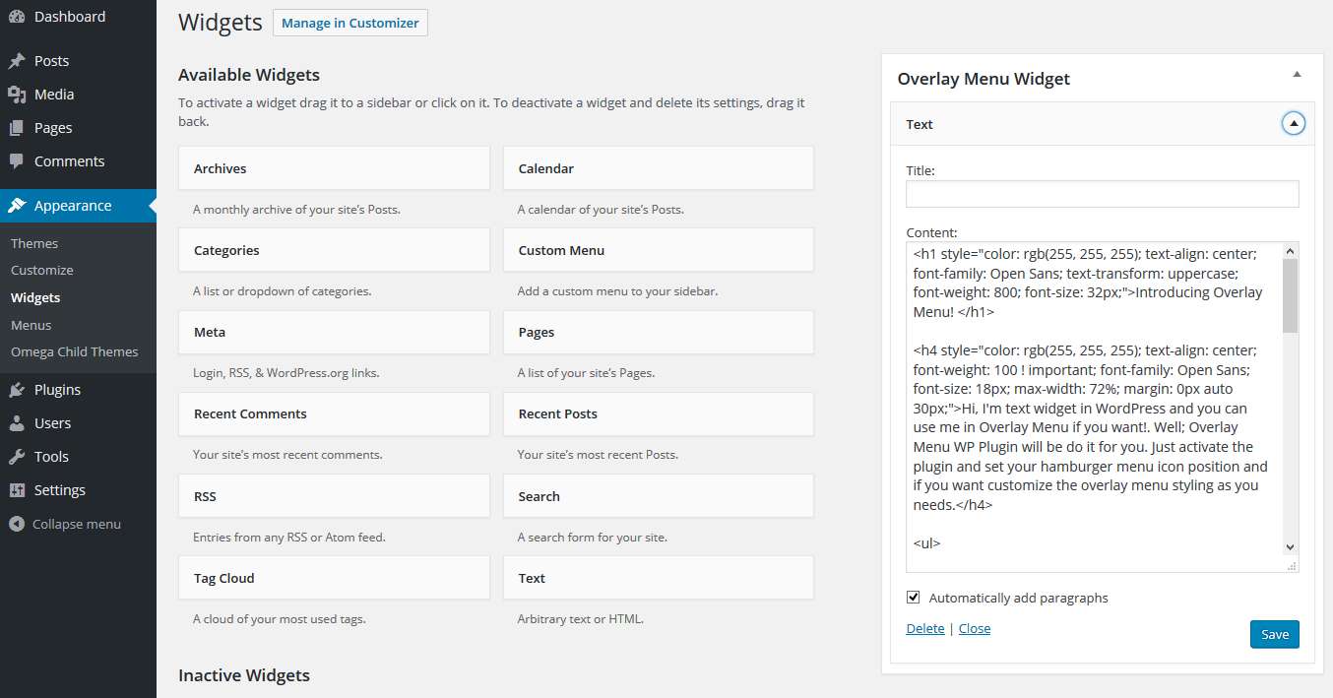This screenshot has width=1333, height=698.
Task: Click the Content textarea scrollbar down arrow
Action: coord(1290,547)
